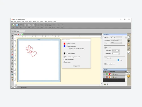Enable Show Printable checkbox

67,53
